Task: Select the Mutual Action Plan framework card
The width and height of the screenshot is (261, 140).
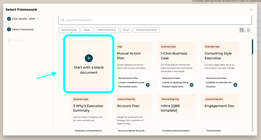Action: (133, 65)
